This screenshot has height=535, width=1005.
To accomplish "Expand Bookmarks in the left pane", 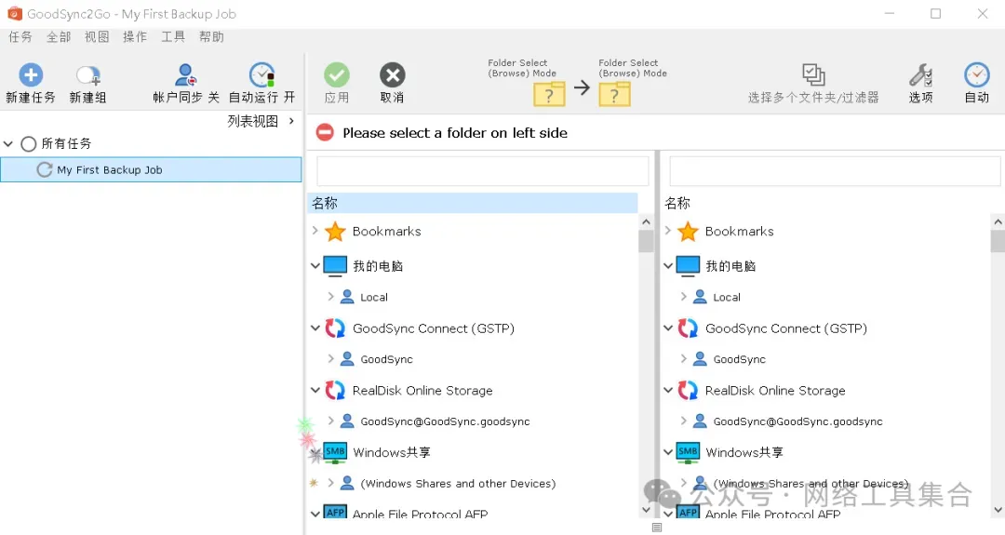I will coord(315,230).
